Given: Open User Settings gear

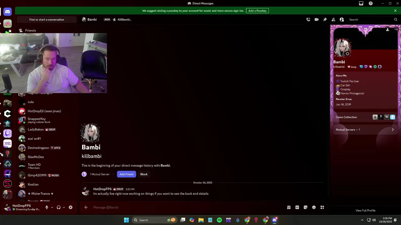Looking at the screenshot, I should tap(70, 207).
